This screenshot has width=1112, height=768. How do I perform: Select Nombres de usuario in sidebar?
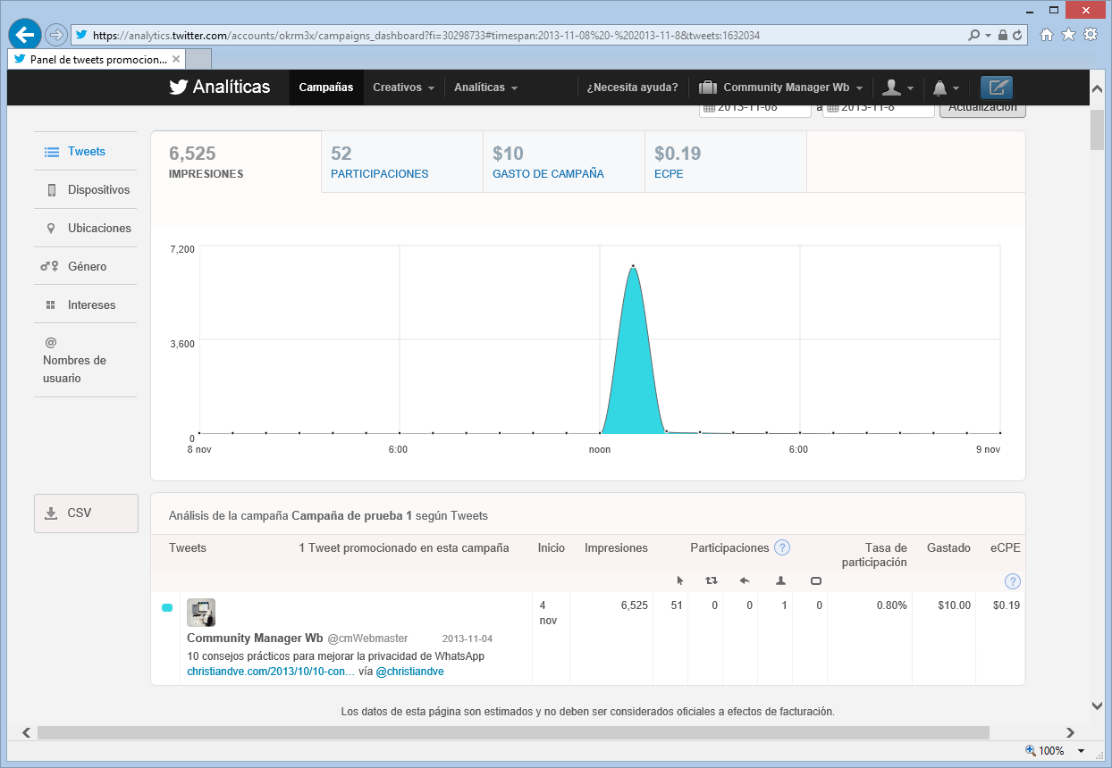[x=86, y=361]
